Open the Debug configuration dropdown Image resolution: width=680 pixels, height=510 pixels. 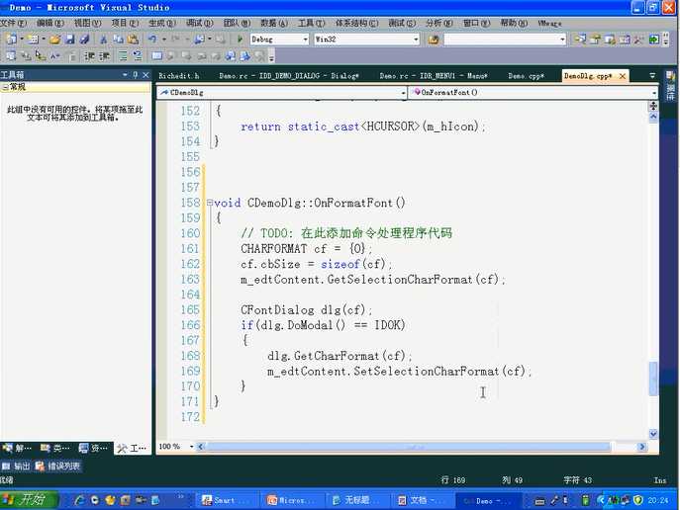[305, 40]
